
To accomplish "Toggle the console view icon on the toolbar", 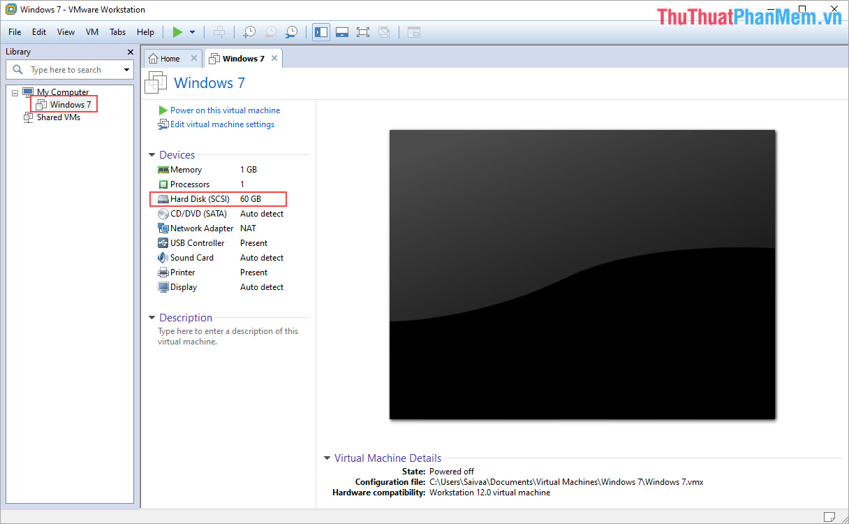I will pyautogui.click(x=413, y=31).
